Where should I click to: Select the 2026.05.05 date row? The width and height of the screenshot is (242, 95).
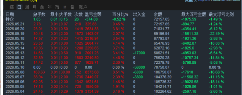pyautogui.click(x=15, y=86)
